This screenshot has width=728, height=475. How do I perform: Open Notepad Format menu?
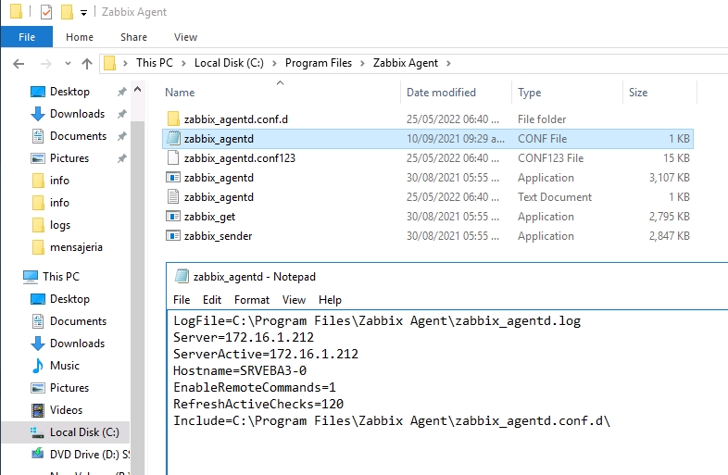click(252, 300)
